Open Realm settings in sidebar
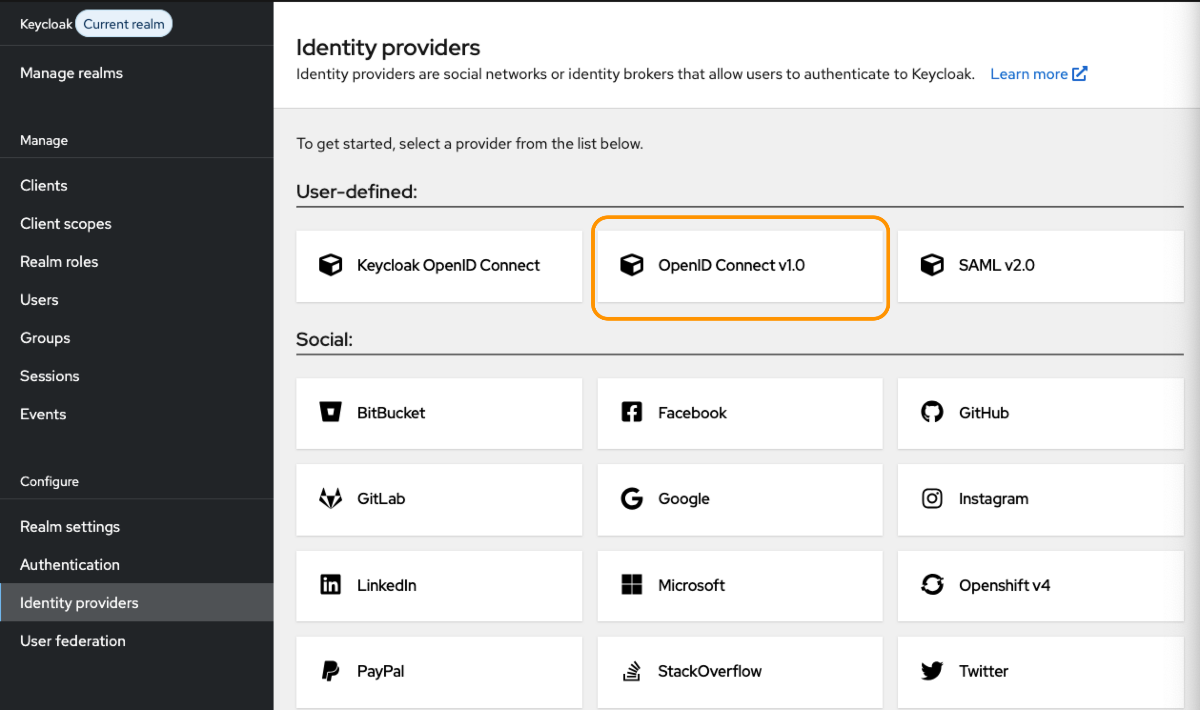 pos(70,526)
